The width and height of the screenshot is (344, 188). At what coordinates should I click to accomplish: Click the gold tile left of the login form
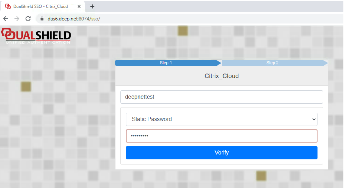(26, 86)
